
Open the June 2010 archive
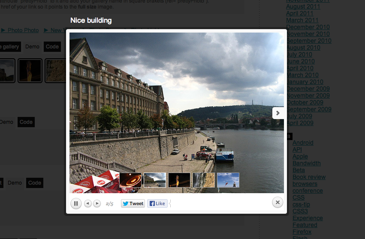coord(301,61)
